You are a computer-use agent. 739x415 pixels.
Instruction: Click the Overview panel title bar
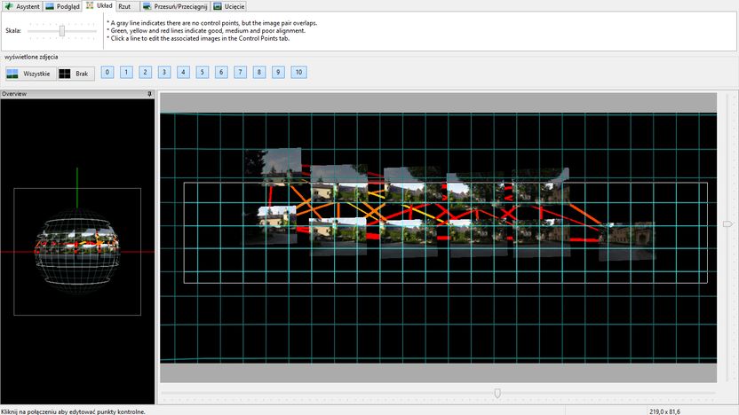(x=77, y=94)
